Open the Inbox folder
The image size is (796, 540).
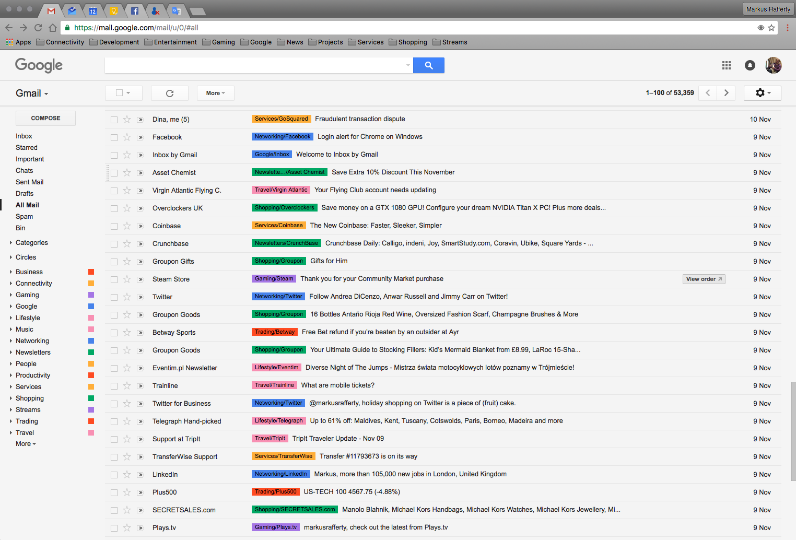24,136
